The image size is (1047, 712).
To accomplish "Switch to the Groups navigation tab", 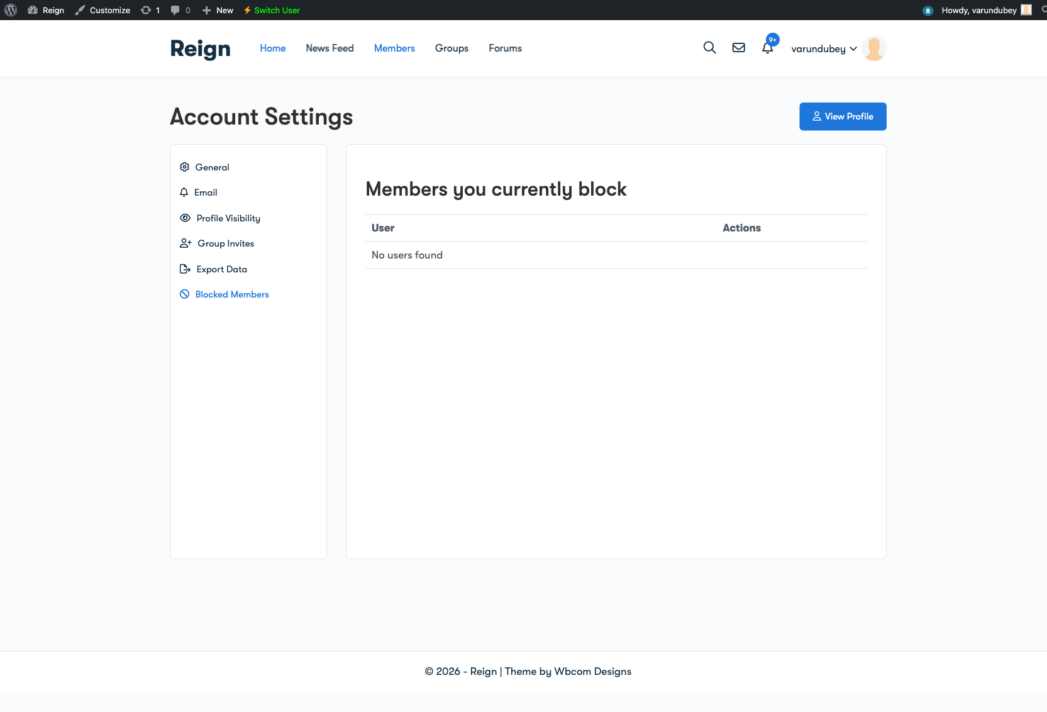I will point(451,48).
